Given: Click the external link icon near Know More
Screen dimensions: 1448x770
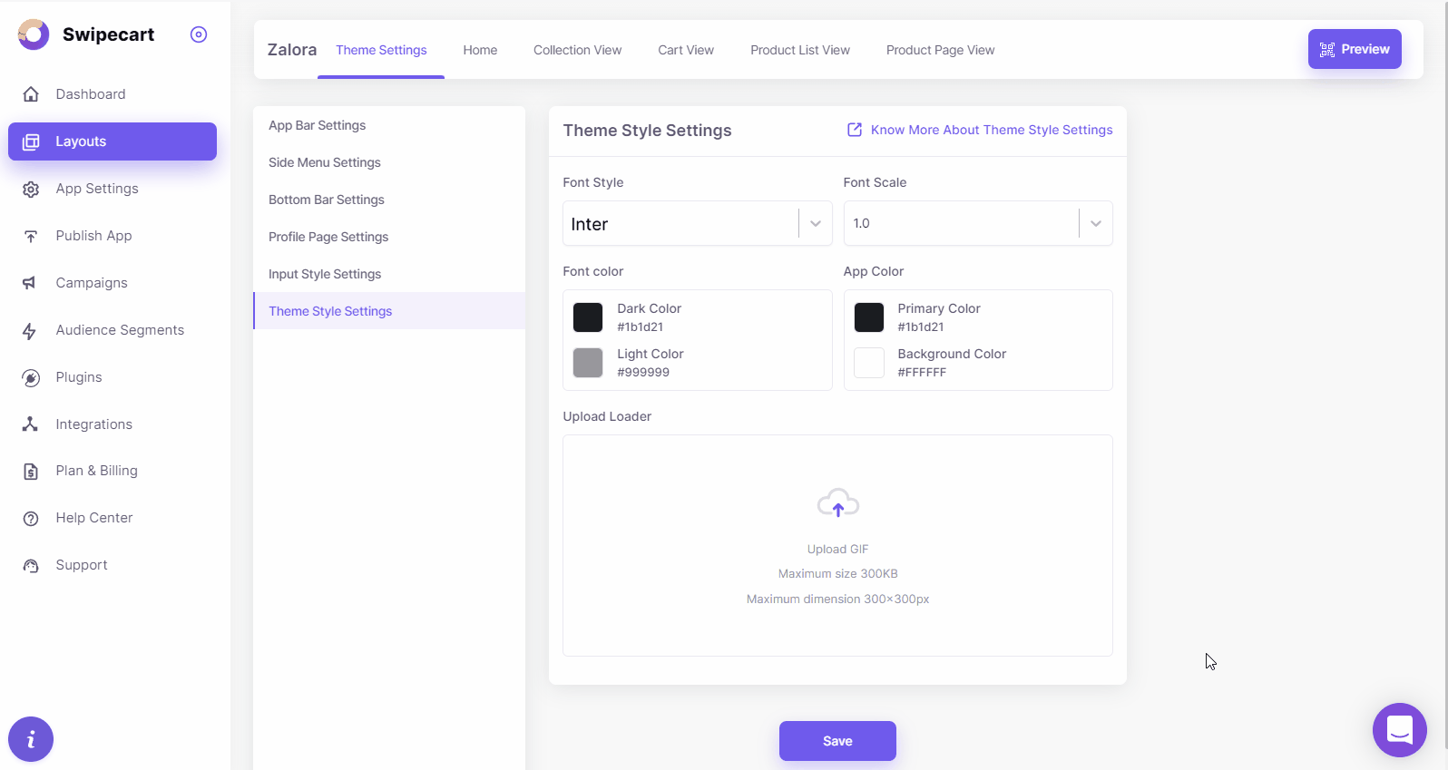Looking at the screenshot, I should coord(855,130).
